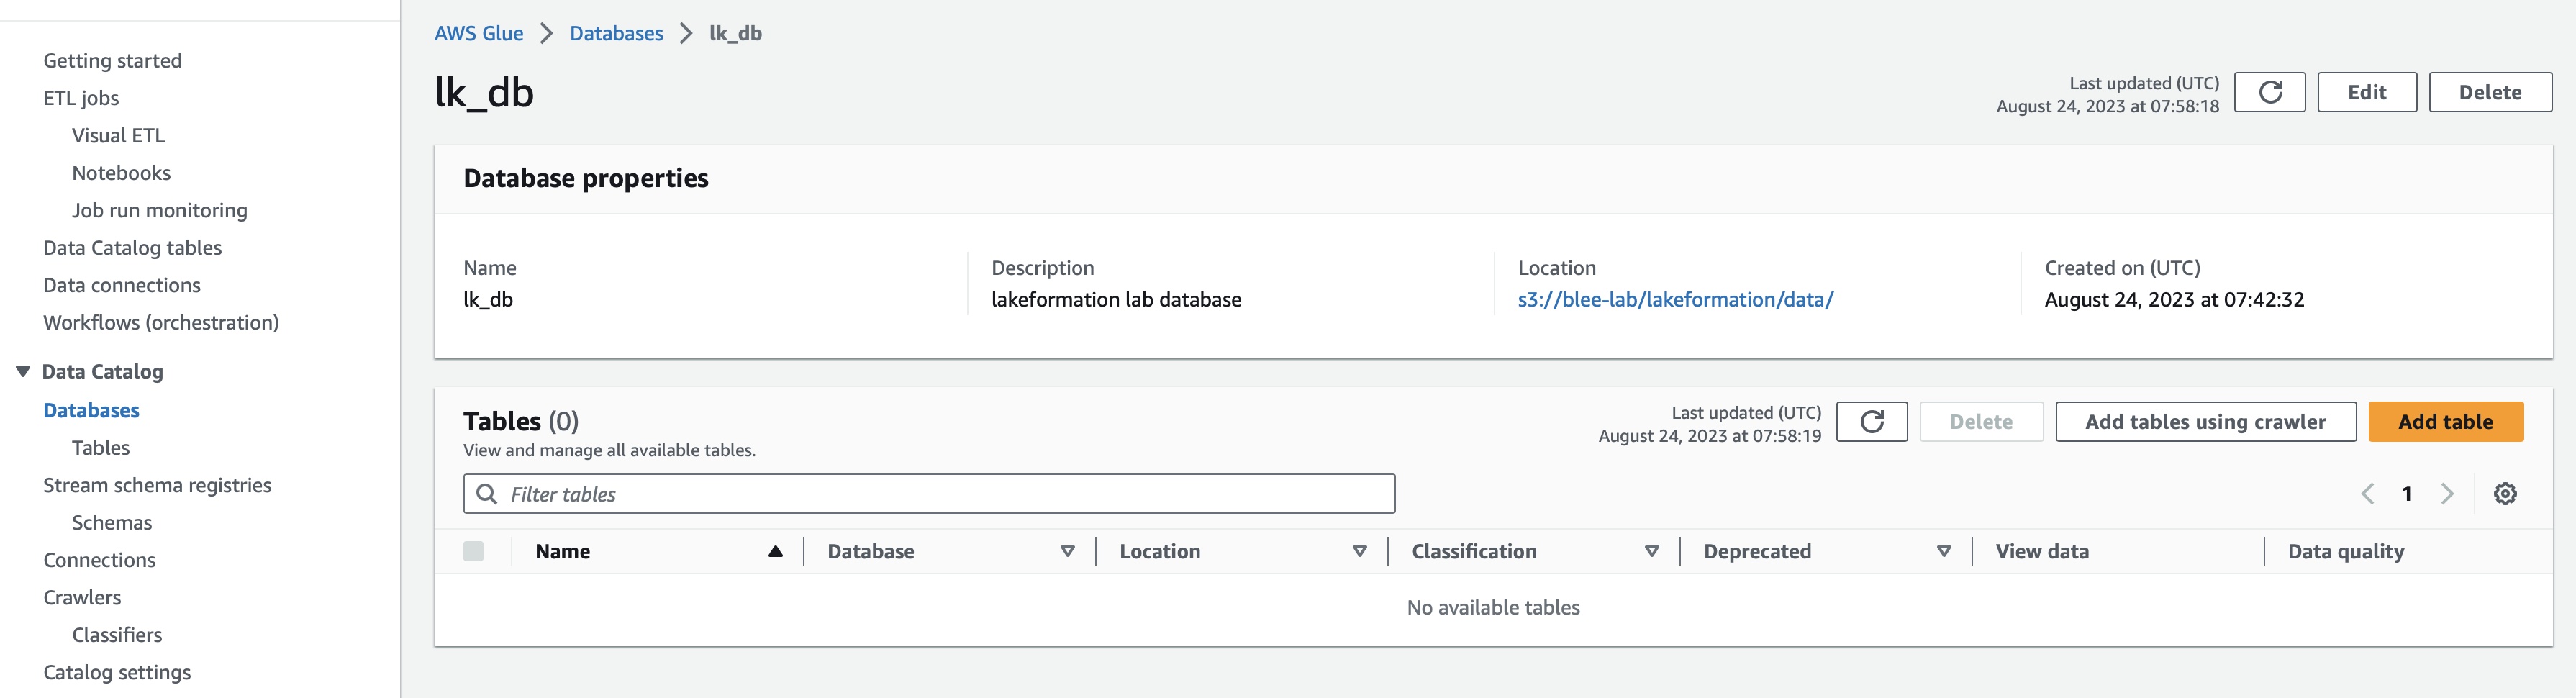Viewport: 2576px width, 698px height.
Task: Sort by Deprecated column arrow
Action: coord(1943,551)
